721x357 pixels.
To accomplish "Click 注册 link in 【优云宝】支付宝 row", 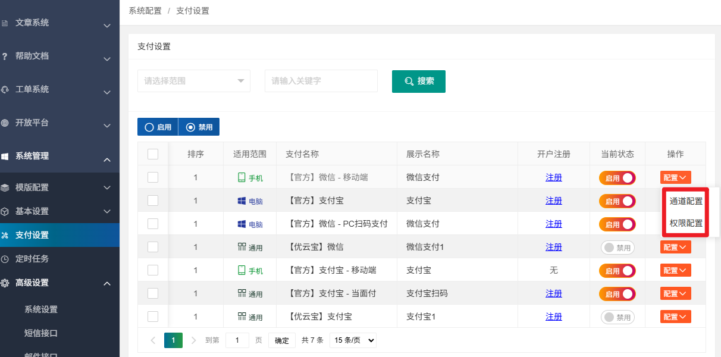I will tap(554, 317).
